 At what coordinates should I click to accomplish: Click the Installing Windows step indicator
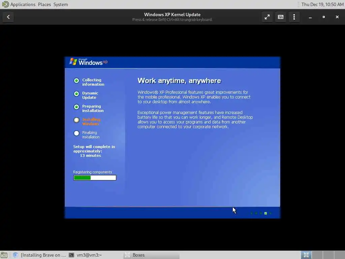click(x=76, y=120)
